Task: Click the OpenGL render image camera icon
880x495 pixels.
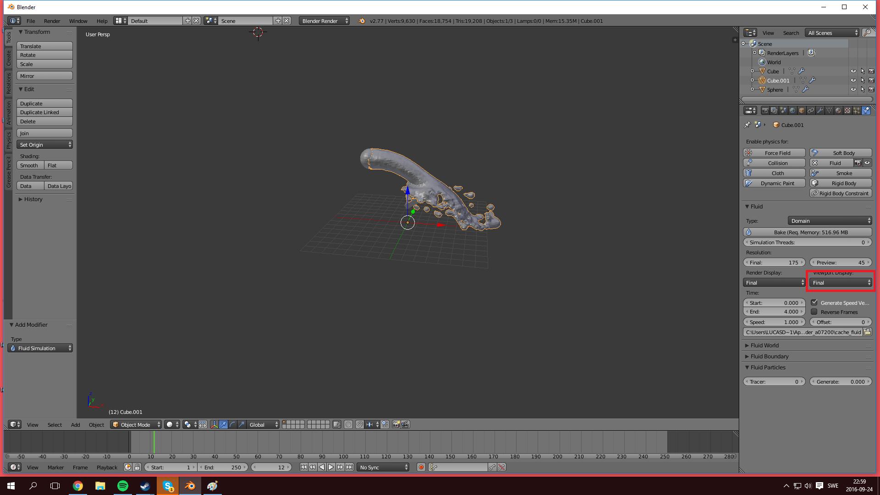Action: pyautogui.click(x=396, y=425)
